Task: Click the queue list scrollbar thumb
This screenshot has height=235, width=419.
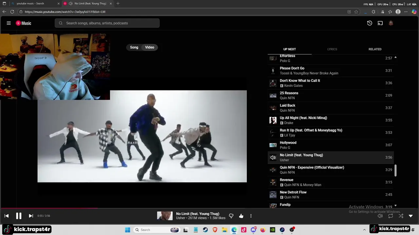Action: pyautogui.click(x=395, y=170)
